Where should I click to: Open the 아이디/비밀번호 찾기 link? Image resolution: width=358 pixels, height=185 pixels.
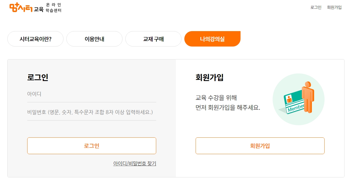[135, 164]
